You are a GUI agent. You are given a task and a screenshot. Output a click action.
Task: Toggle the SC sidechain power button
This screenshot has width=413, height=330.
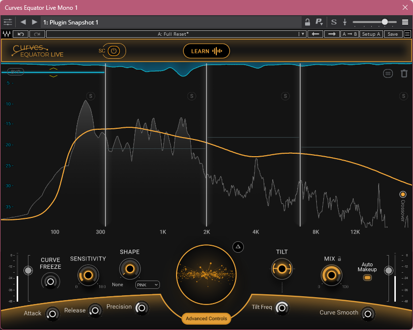pyautogui.click(x=114, y=51)
